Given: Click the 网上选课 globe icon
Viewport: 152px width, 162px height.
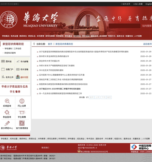Looking at the screenshot, I should [22, 101].
